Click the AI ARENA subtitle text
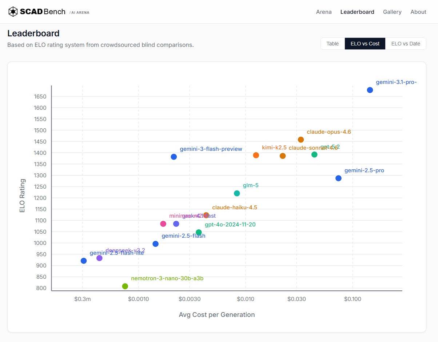This screenshot has height=342, width=438. click(x=79, y=12)
